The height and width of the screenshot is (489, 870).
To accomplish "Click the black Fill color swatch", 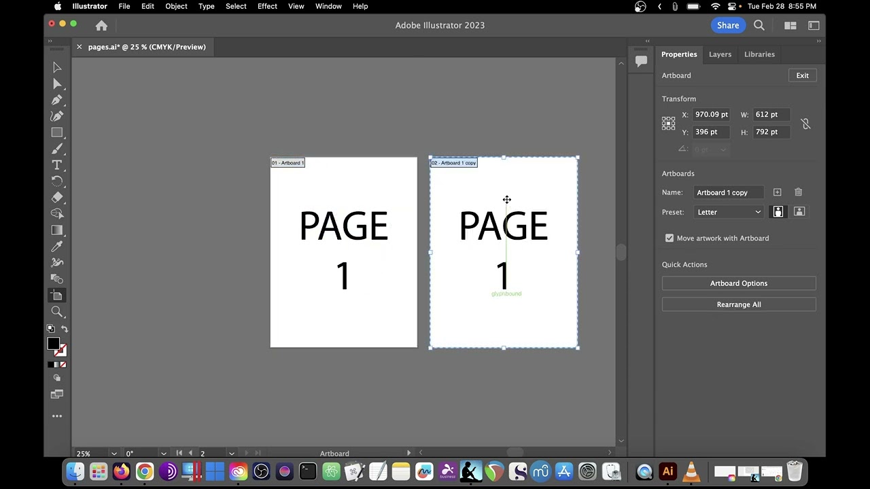I will pos(53,344).
